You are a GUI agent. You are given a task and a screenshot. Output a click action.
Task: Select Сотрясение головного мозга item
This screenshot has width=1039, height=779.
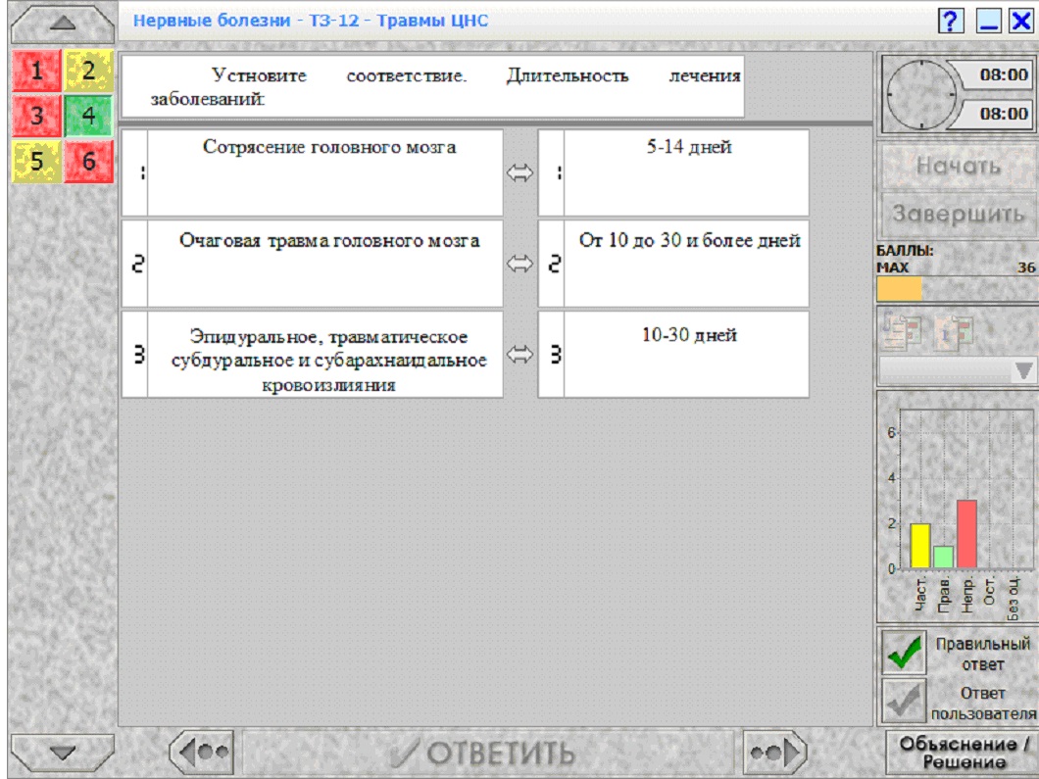tap(325, 172)
